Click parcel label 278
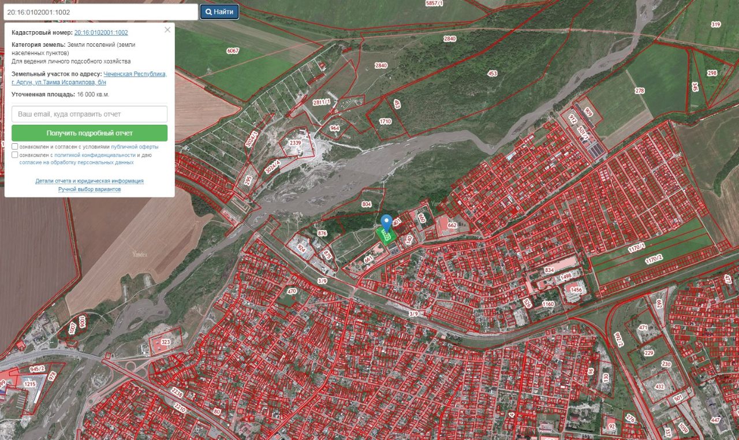 pos(639,91)
